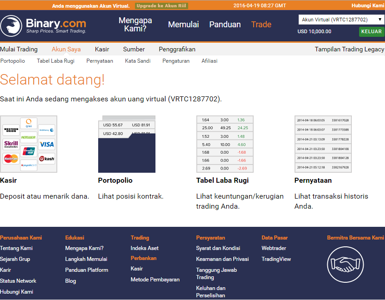Click the Selamat datang! heading

pos(52,80)
